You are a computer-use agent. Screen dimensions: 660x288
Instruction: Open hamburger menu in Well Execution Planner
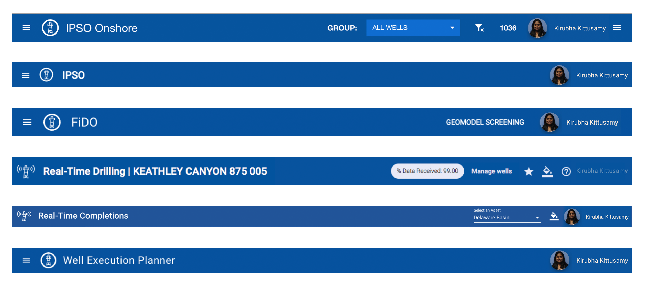tap(26, 260)
